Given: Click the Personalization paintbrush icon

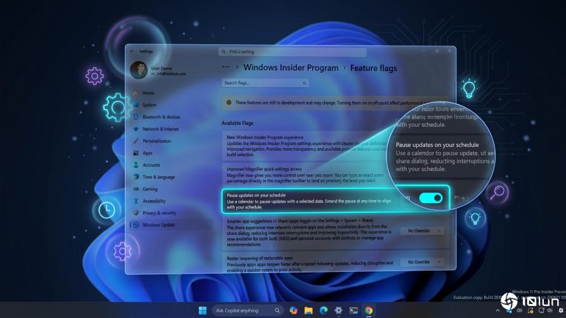Looking at the screenshot, I should click(136, 141).
